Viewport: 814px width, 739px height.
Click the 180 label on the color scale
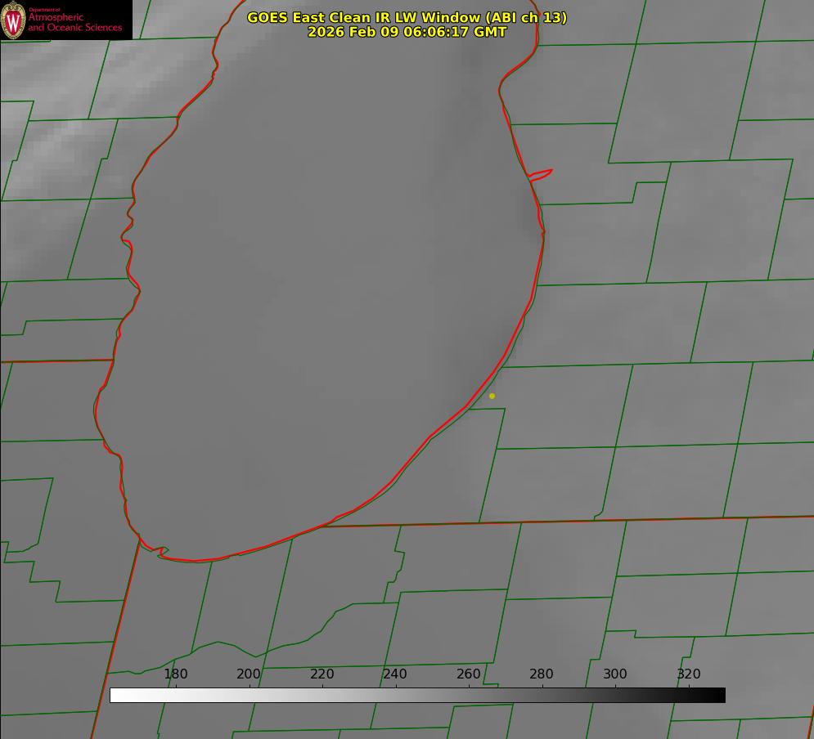pos(176,674)
